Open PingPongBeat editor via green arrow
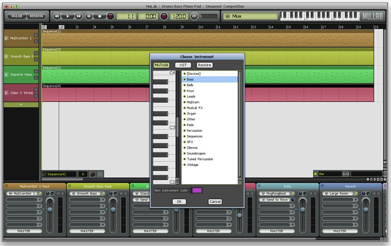The width and height of the screenshot is (391, 246). [293, 193]
